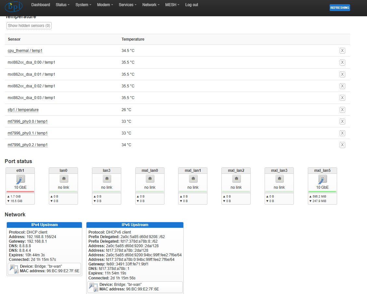This screenshot has height=294, width=367.
Task: Click IPv4 Upstream bridge device icon
Action: coord(14,269)
